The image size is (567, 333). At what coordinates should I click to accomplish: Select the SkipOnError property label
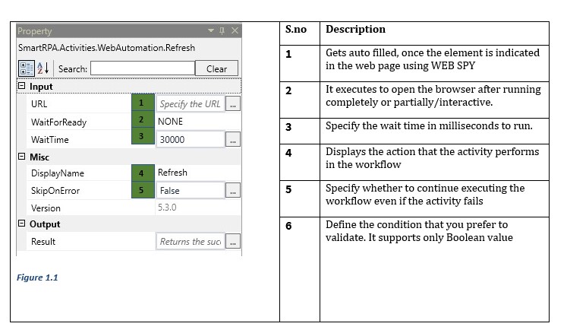click(55, 191)
